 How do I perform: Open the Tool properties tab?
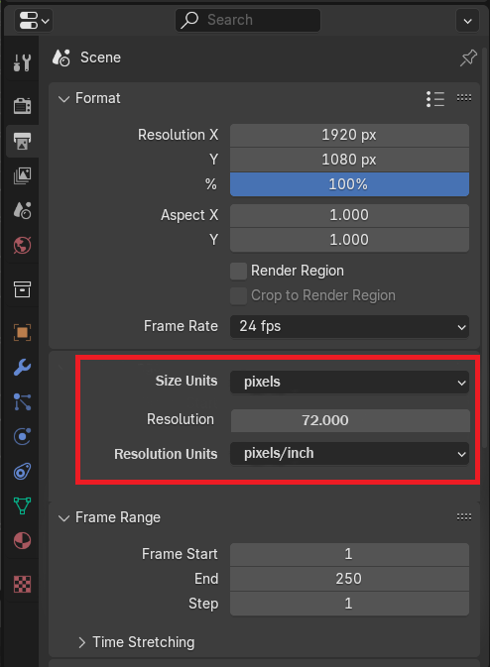[22, 63]
